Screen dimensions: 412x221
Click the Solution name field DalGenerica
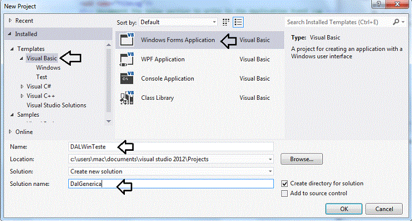pos(171,184)
